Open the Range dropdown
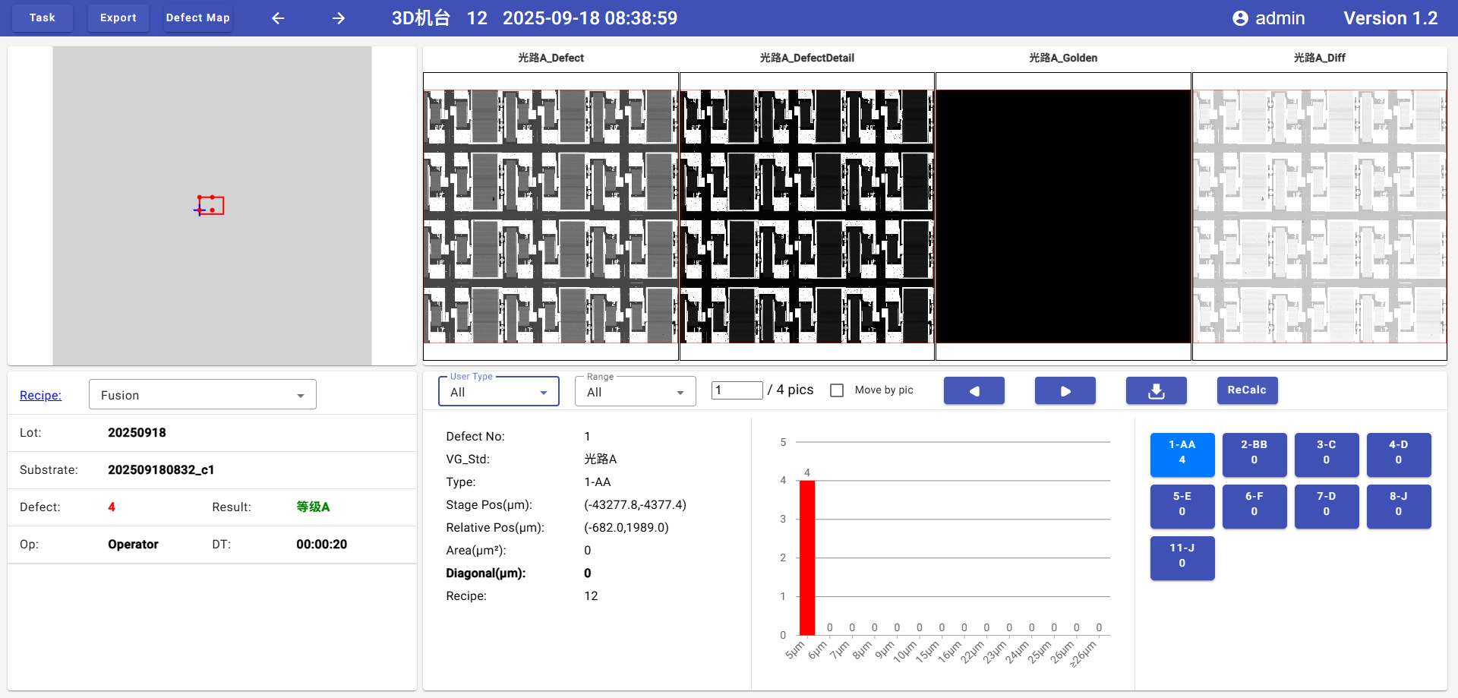 (635, 392)
